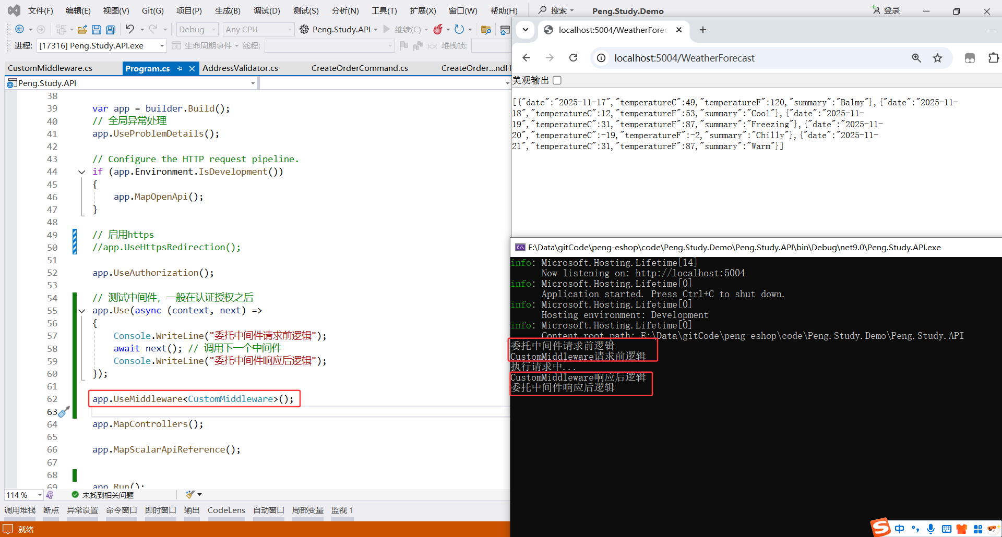Image resolution: width=1002 pixels, height=537 pixels.
Task: Save the current file with the single disk icon
Action: point(97,30)
